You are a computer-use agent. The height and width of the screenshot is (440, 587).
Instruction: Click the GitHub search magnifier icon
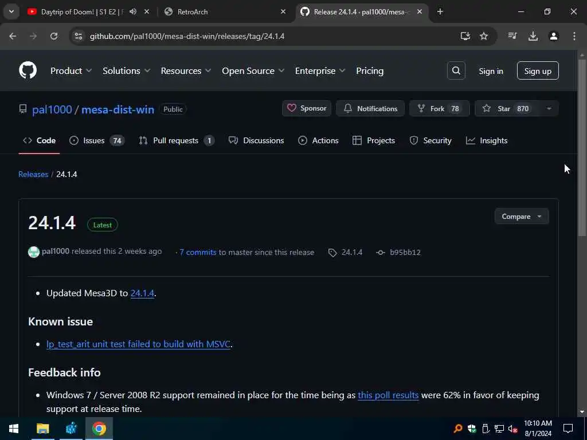pos(456,70)
